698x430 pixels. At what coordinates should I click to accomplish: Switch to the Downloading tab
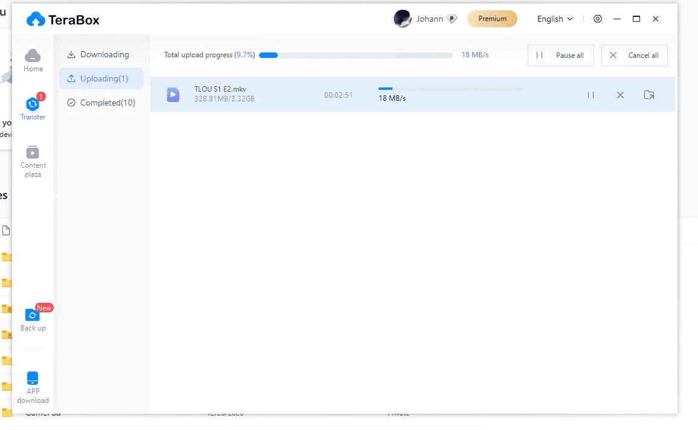(x=98, y=55)
